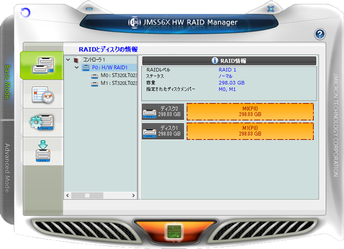Click the JMS56X HW RAID Manager title

(190, 22)
